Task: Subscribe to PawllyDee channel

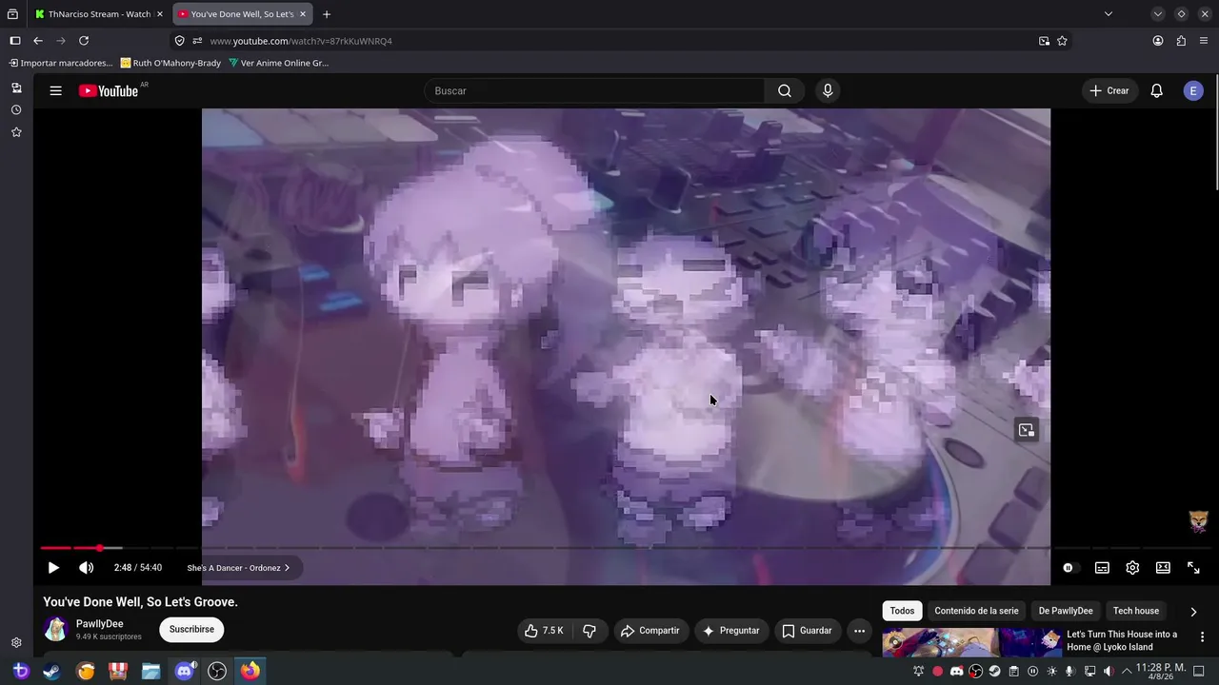Action: click(191, 629)
